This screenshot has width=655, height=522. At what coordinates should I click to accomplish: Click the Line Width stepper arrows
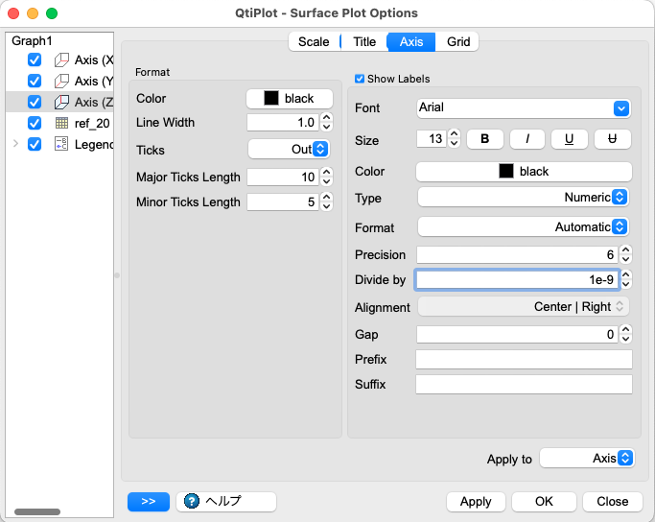(x=327, y=122)
